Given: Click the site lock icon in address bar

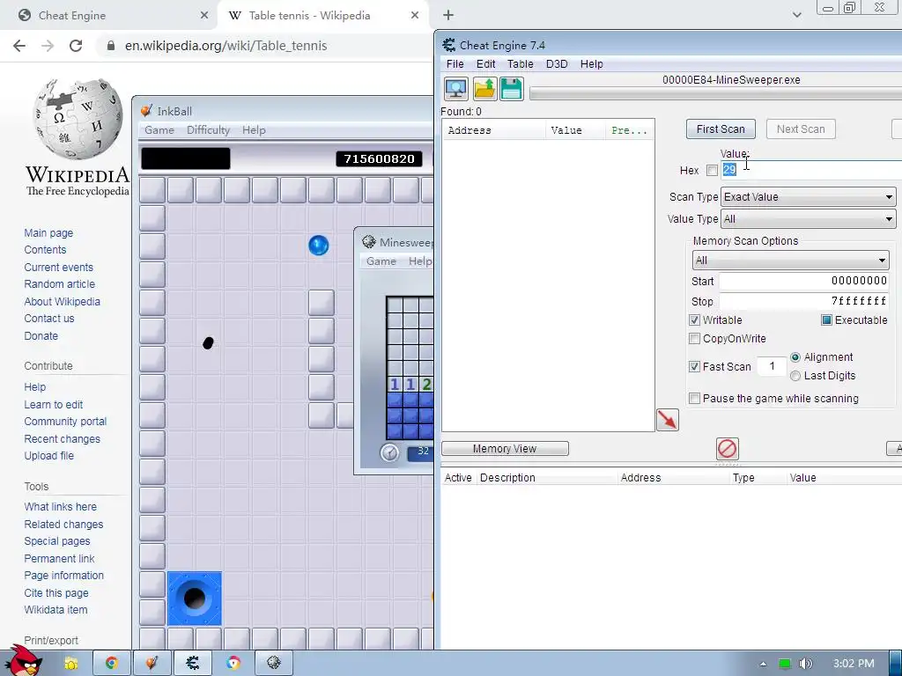Looking at the screenshot, I should (111, 46).
